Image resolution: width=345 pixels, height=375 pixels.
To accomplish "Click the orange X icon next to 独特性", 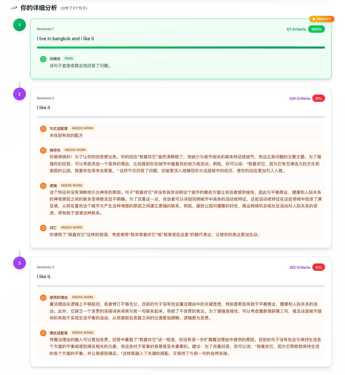I will click(x=43, y=150).
